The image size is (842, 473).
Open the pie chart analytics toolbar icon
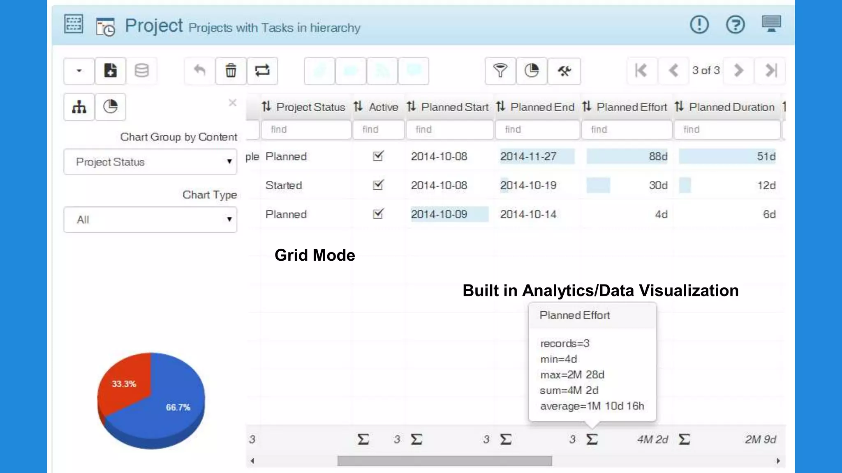pos(532,71)
